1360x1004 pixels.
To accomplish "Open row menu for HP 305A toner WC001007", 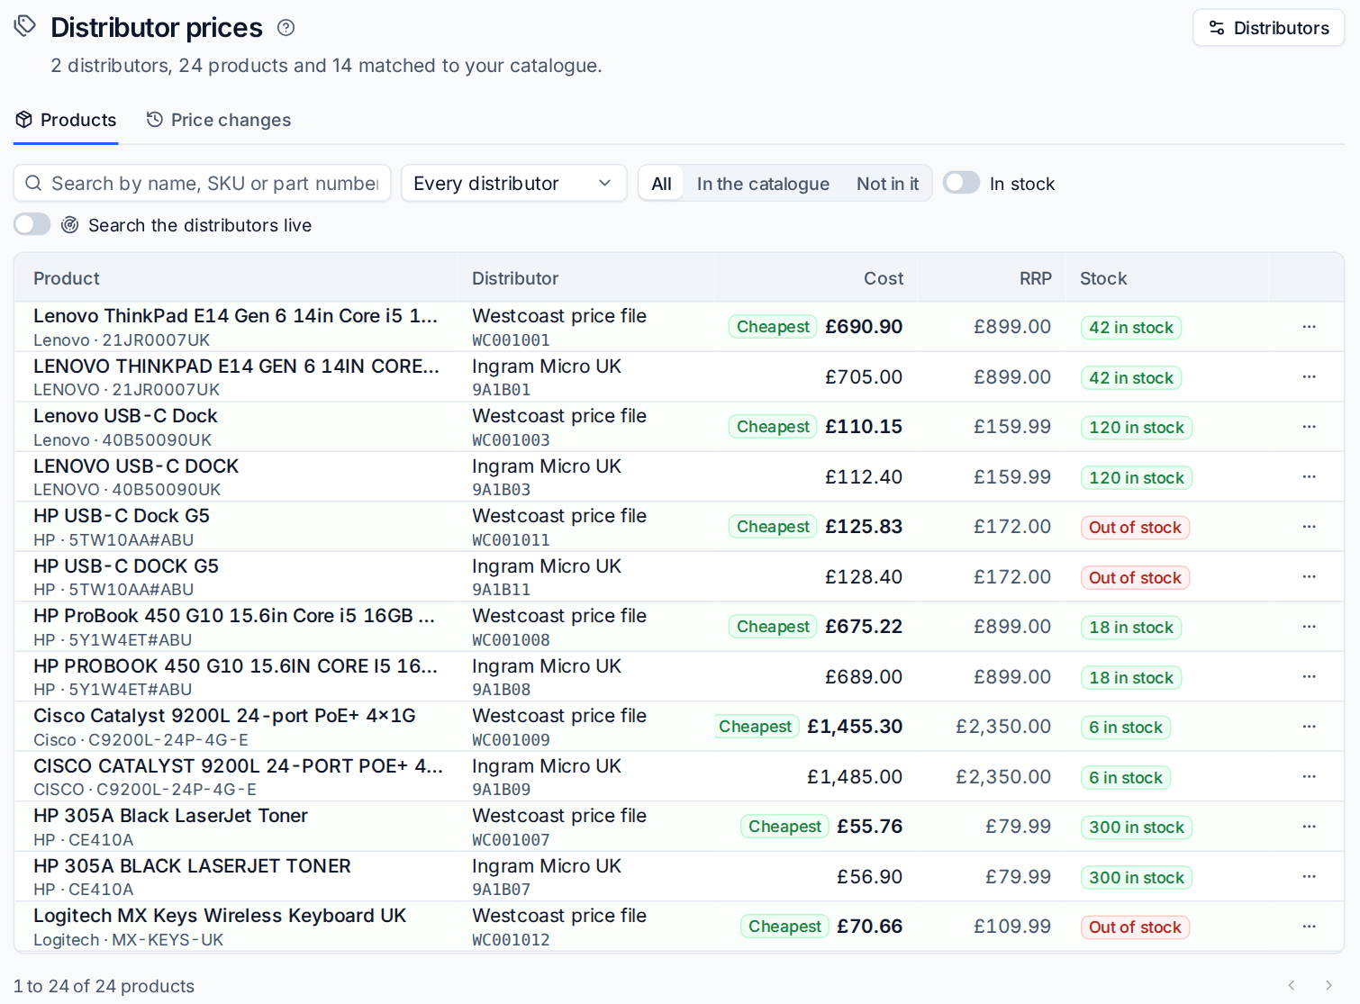I will (1309, 827).
